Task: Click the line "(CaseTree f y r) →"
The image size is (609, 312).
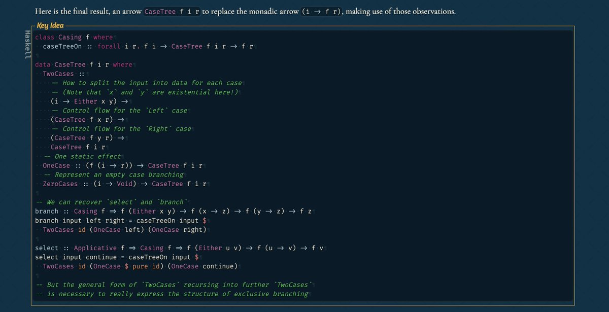Action: pos(87,137)
